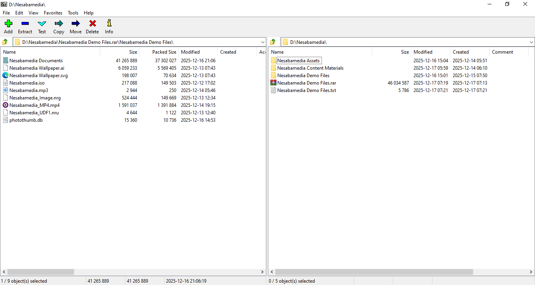Run the Test archive tool
The width and height of the screenshot is (535, 285).
tap(42, 24)
